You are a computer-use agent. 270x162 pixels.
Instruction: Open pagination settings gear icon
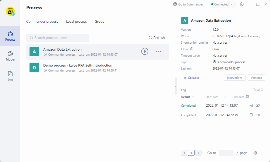[x=255, y=153]
